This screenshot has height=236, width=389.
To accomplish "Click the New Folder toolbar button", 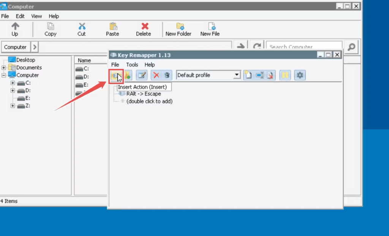I will [179, 29].
